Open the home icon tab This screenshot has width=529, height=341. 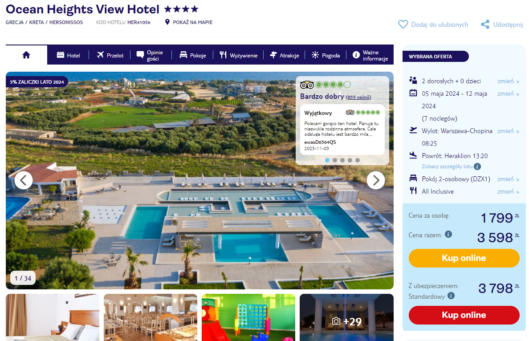click(x=26, y=55)
